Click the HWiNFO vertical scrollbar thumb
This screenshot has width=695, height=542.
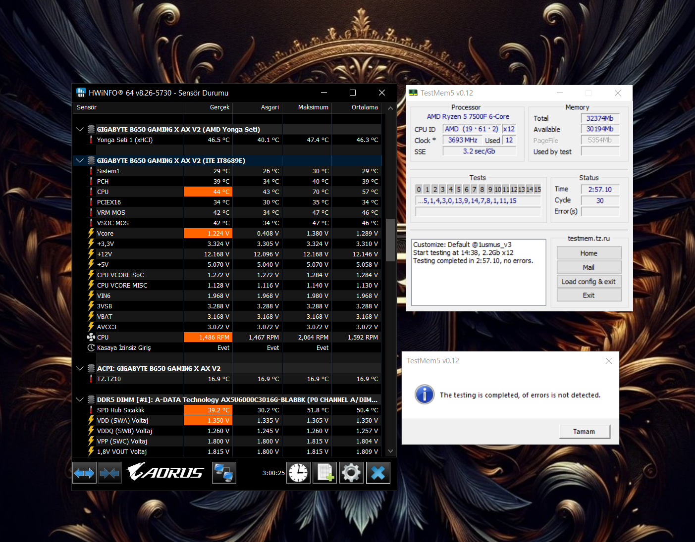(390, 240)
